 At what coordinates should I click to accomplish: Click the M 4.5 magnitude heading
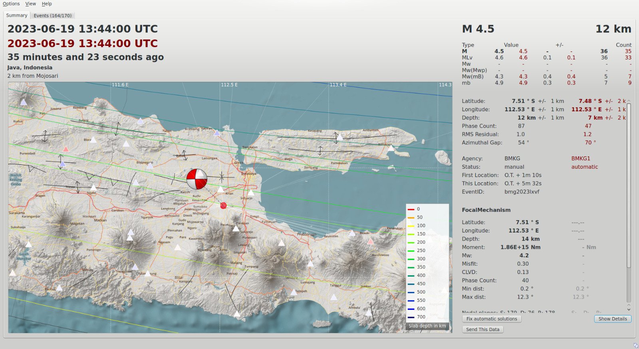pos(478,29)
